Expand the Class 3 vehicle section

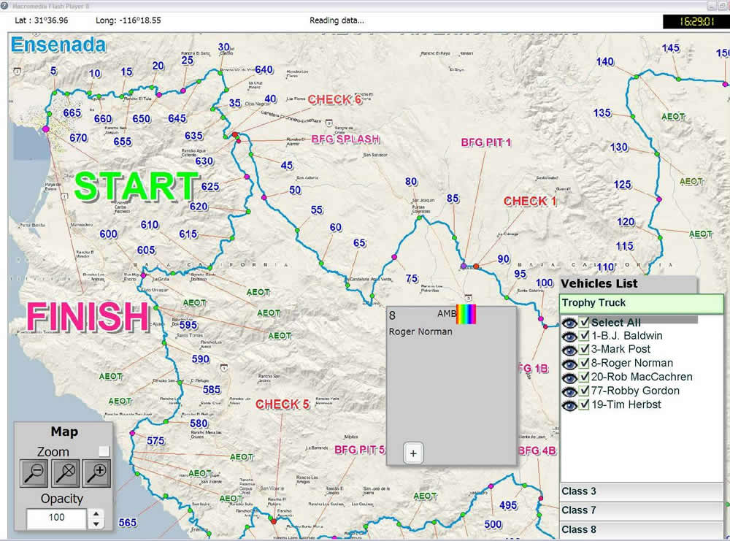pos(642,491)
